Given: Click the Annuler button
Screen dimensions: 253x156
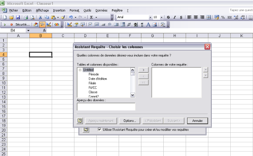Looking at the screenshot, I should [197, 120].
